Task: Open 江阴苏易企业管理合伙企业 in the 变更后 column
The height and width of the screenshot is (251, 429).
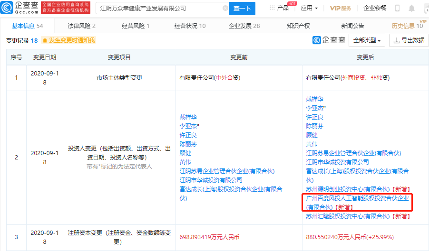Action: click(x=353, y=153)
